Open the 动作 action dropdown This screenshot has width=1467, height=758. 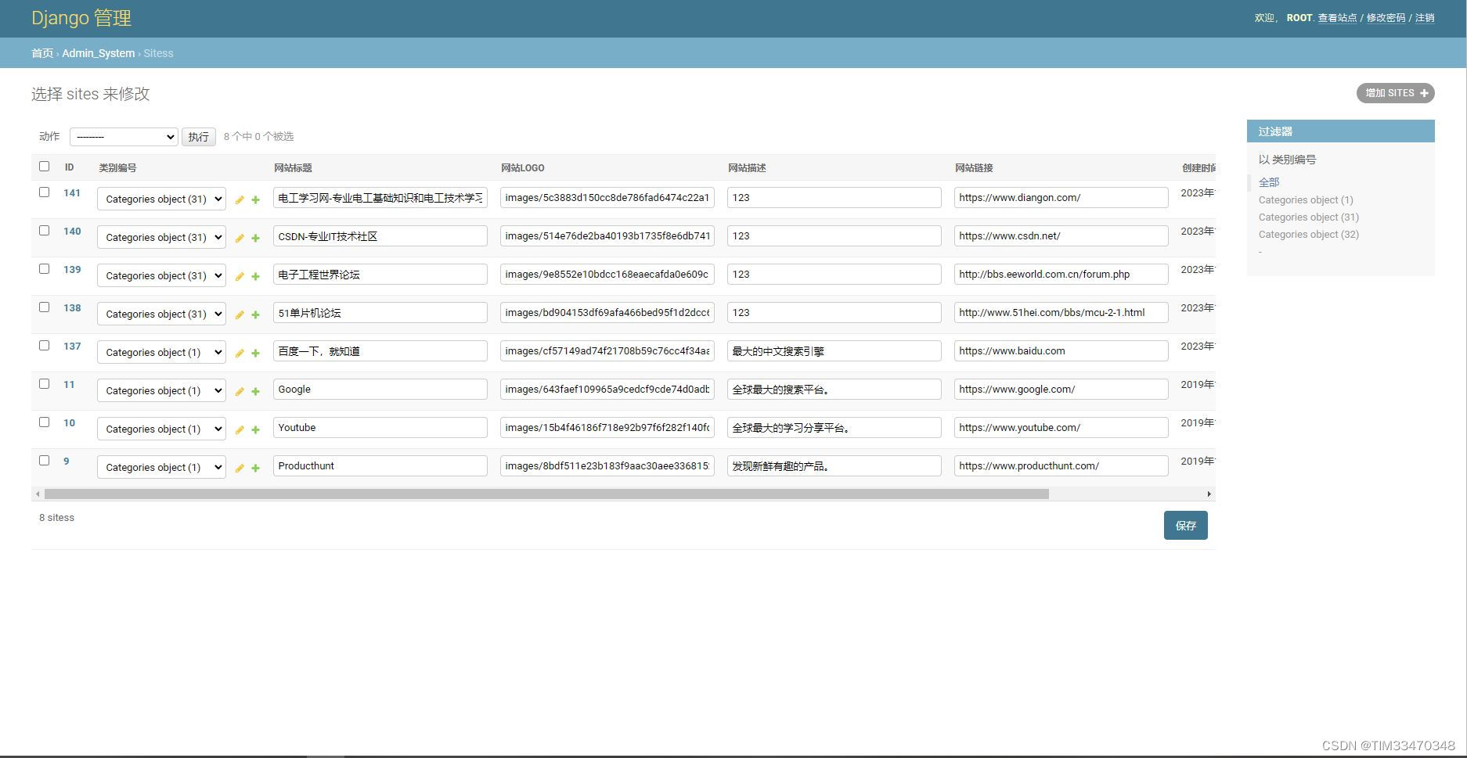(x=123, y=136)
